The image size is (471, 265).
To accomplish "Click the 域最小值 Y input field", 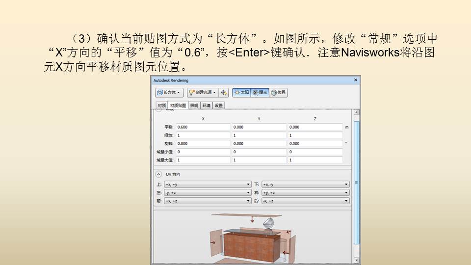I will pyautogui.click(x=259, y=152).
